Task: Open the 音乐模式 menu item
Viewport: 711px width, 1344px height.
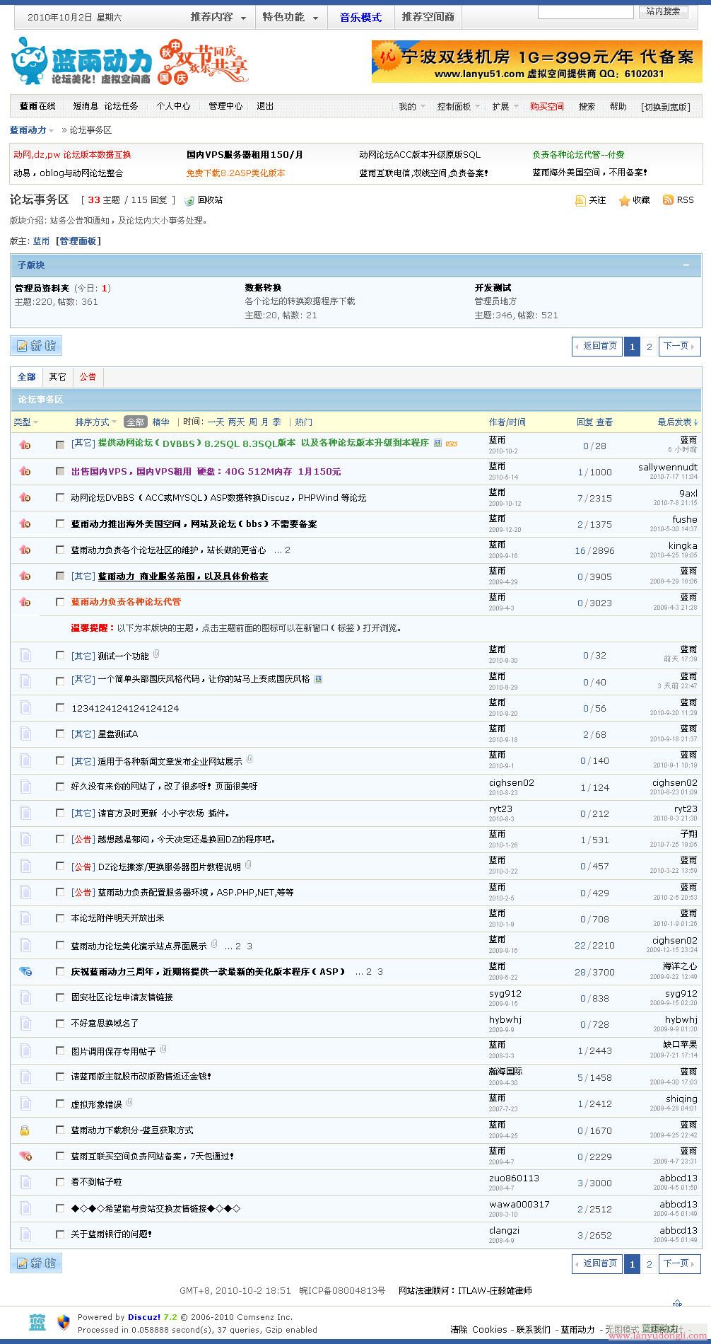Action: click(x=360, y=18)
